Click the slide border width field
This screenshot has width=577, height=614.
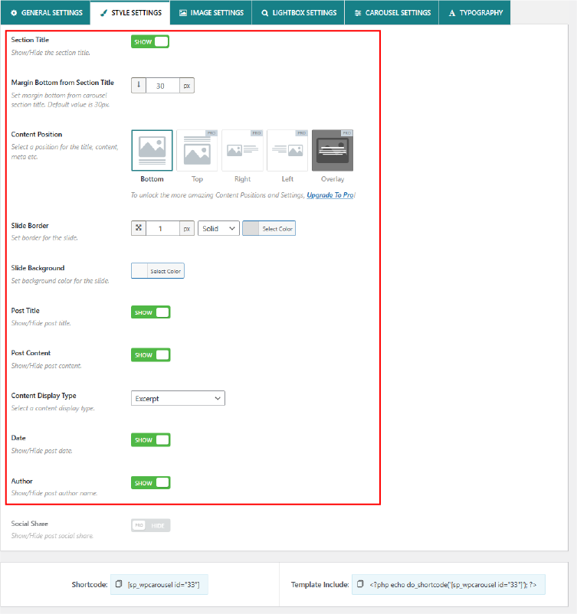[162, 228]
